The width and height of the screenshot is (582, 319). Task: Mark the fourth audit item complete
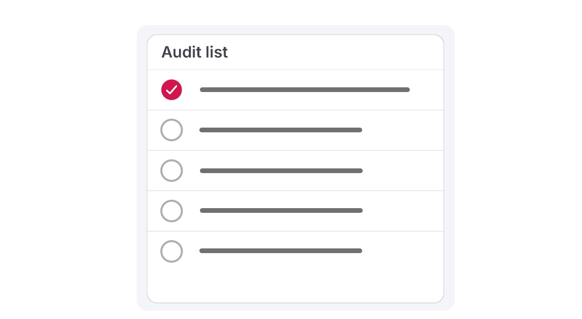[172, 211]
